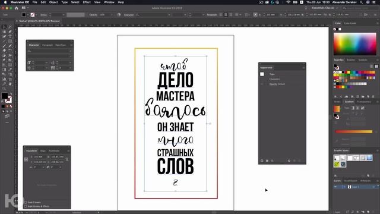
Task: Toggle Swatches thumbnail view icon
Action: pyautogui.click(x=376, y=66)
